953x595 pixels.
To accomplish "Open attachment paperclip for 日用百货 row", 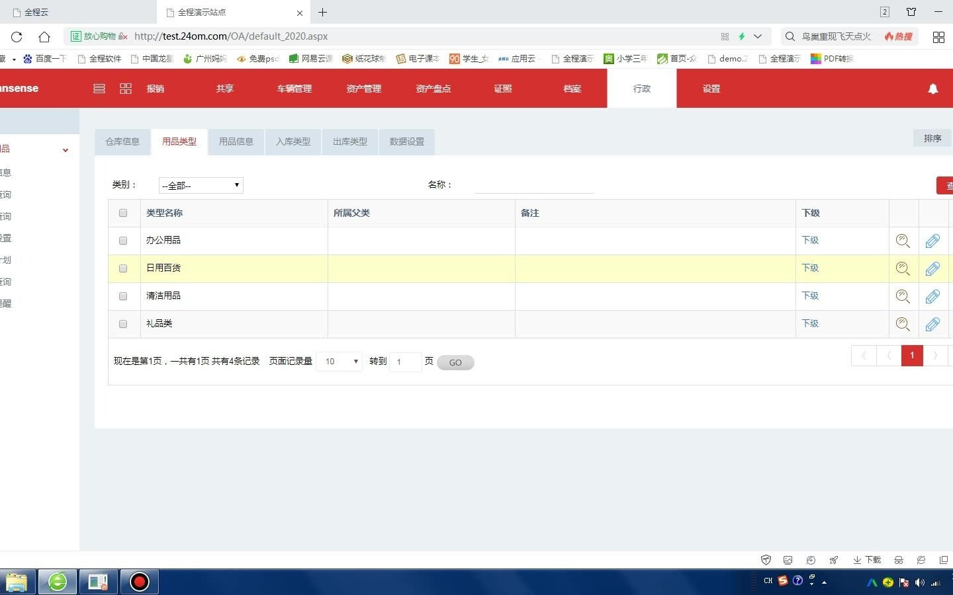I will point(932,268).
